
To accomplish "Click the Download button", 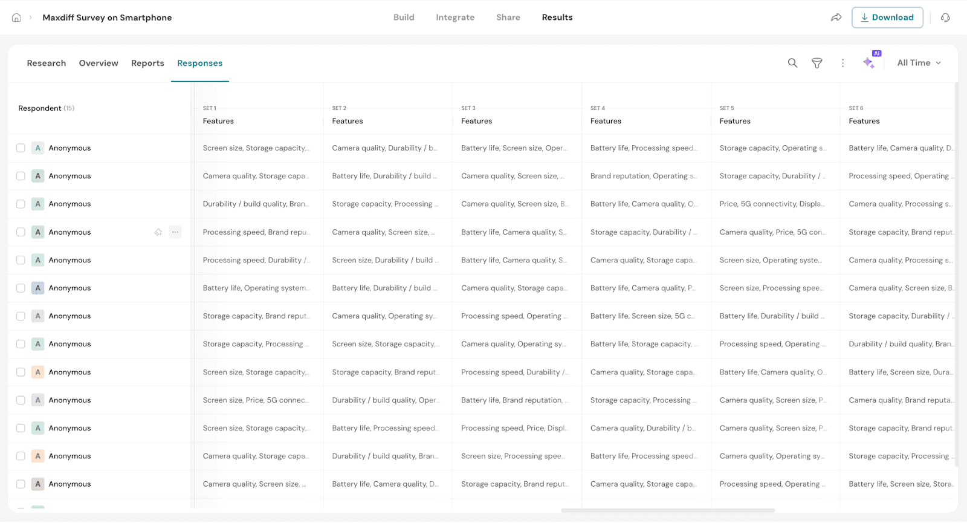I will [887, 18].
